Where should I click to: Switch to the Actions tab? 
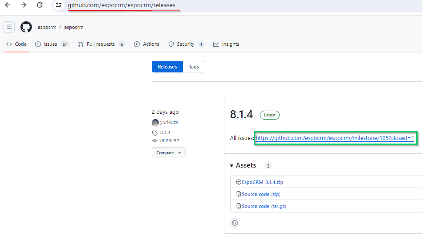[x=147, y=44]
